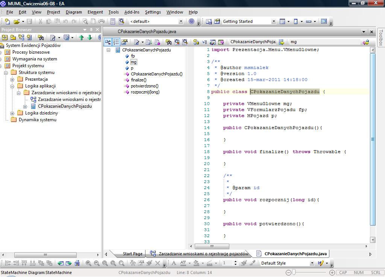Open the Diagram menu

(x=74, y=12)
